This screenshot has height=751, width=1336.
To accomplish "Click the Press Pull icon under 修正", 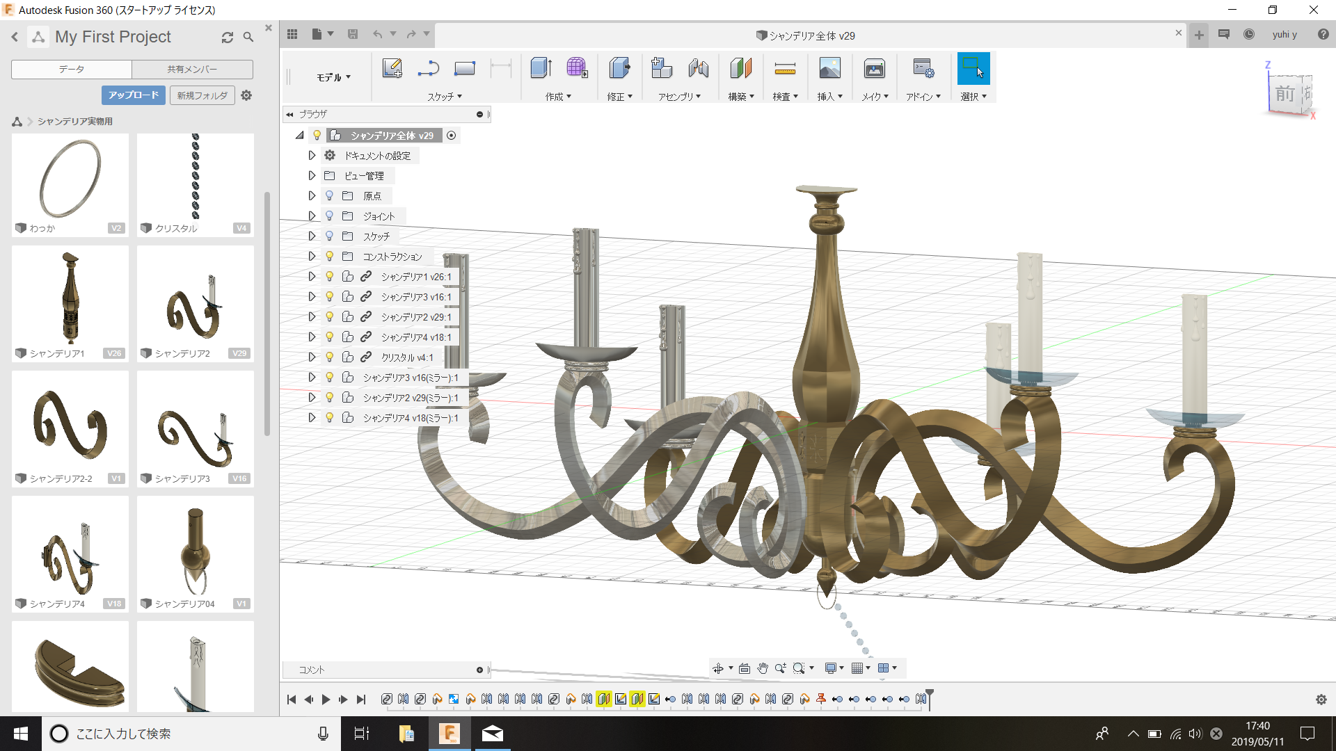I will (619, 68).
